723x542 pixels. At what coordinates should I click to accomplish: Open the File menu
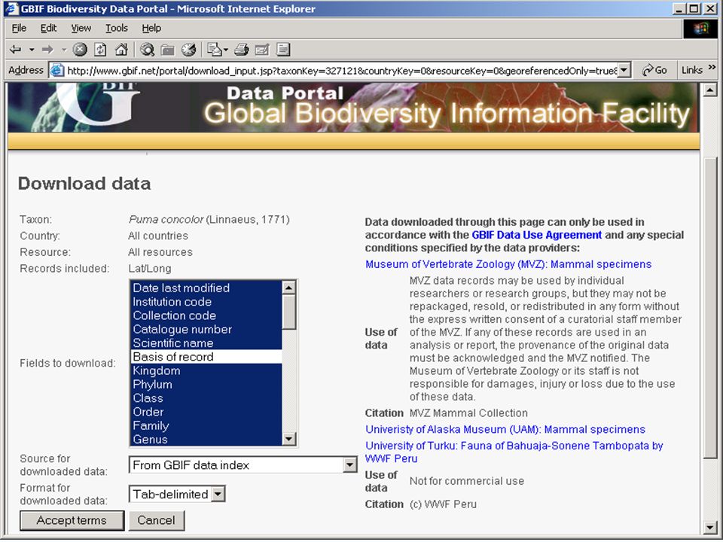pyautogui.click(x=19, y=28)
